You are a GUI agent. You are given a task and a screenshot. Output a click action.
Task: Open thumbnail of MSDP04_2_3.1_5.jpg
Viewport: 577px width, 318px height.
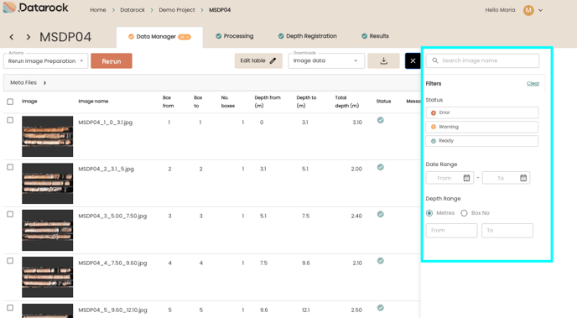[48, 183]
